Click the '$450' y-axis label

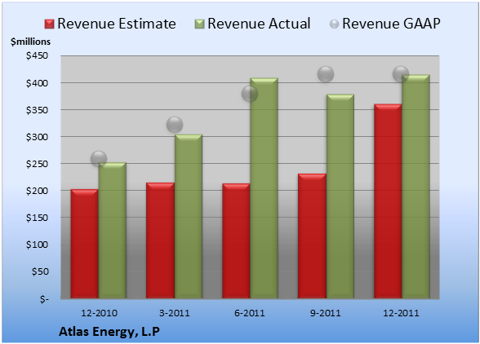pyautogui.click(x=37, y=55)
